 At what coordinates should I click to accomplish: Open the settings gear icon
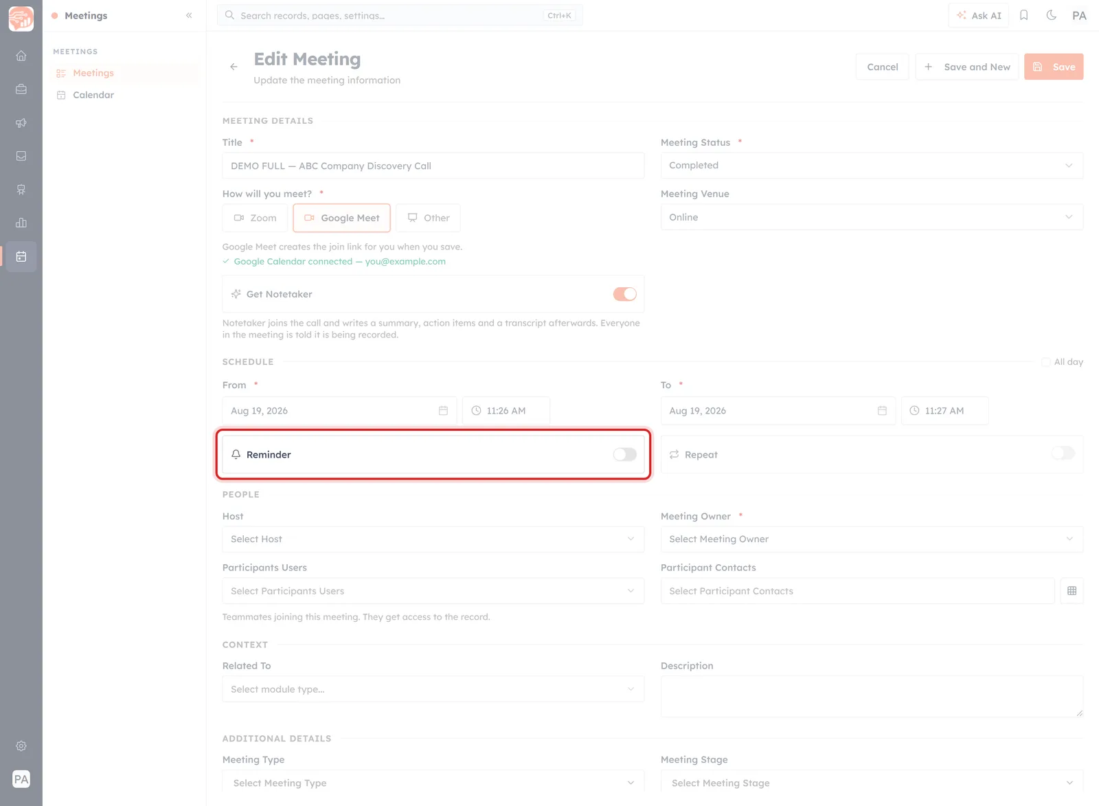coord(21,746)
